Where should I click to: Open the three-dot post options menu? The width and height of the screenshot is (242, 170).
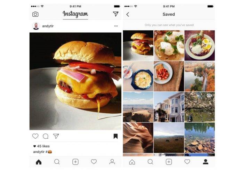[116, 26]
